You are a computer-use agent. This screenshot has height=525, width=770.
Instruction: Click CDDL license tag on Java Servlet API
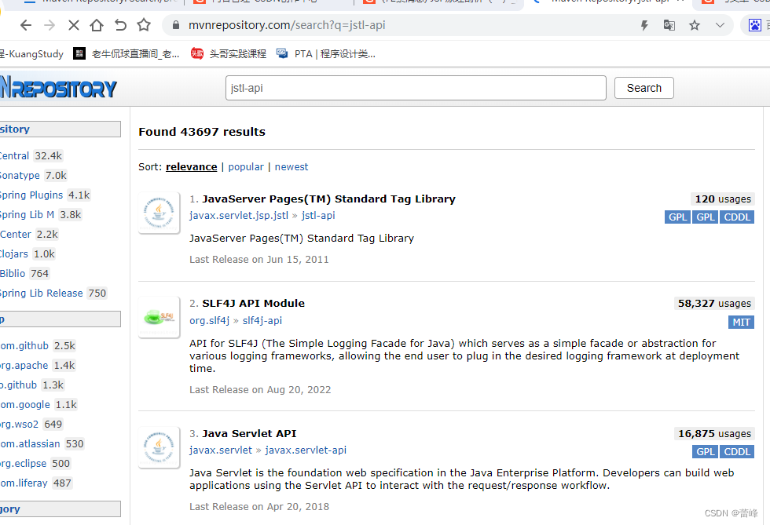click(x=737, y=452)
